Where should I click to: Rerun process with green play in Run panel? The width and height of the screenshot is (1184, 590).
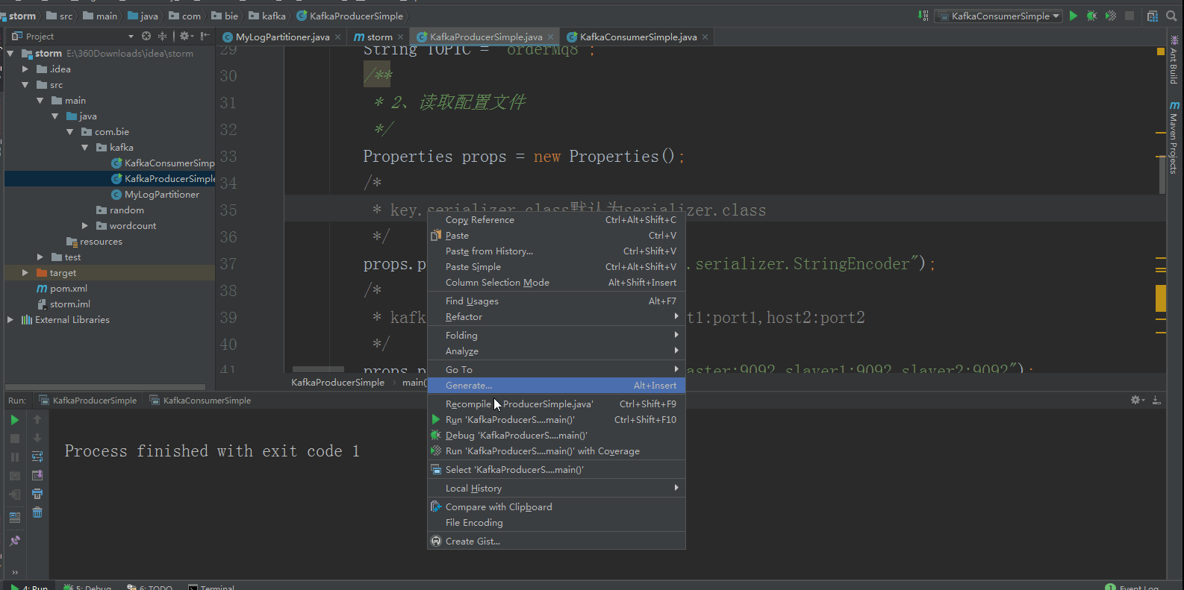(14, 420)
